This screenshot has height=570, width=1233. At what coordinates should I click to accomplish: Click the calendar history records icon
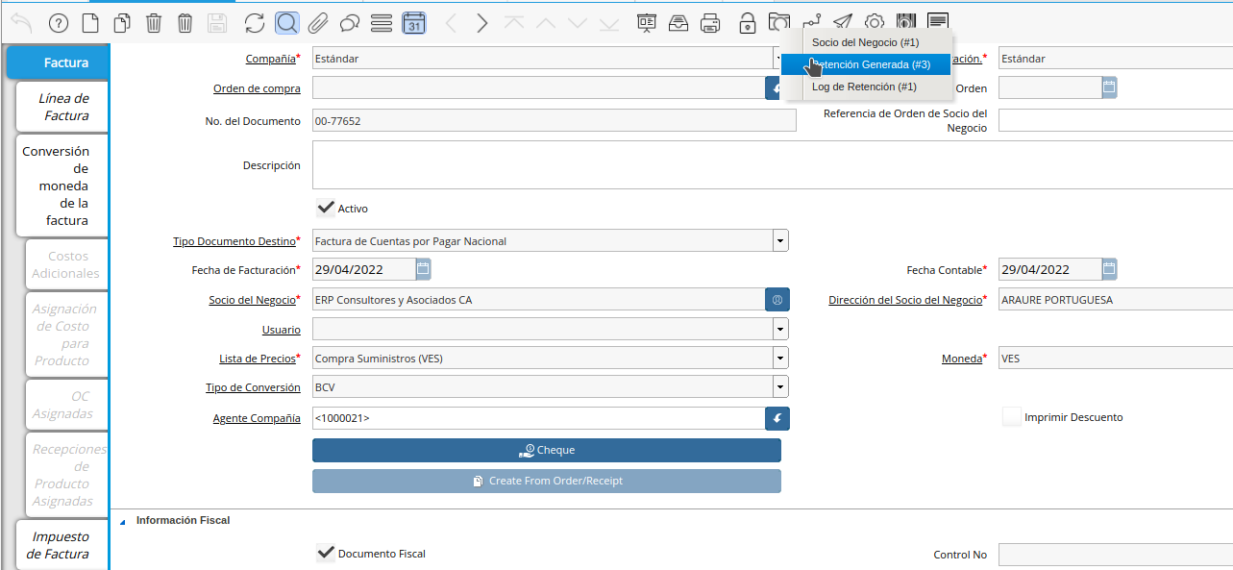click(x=414, y=22)
